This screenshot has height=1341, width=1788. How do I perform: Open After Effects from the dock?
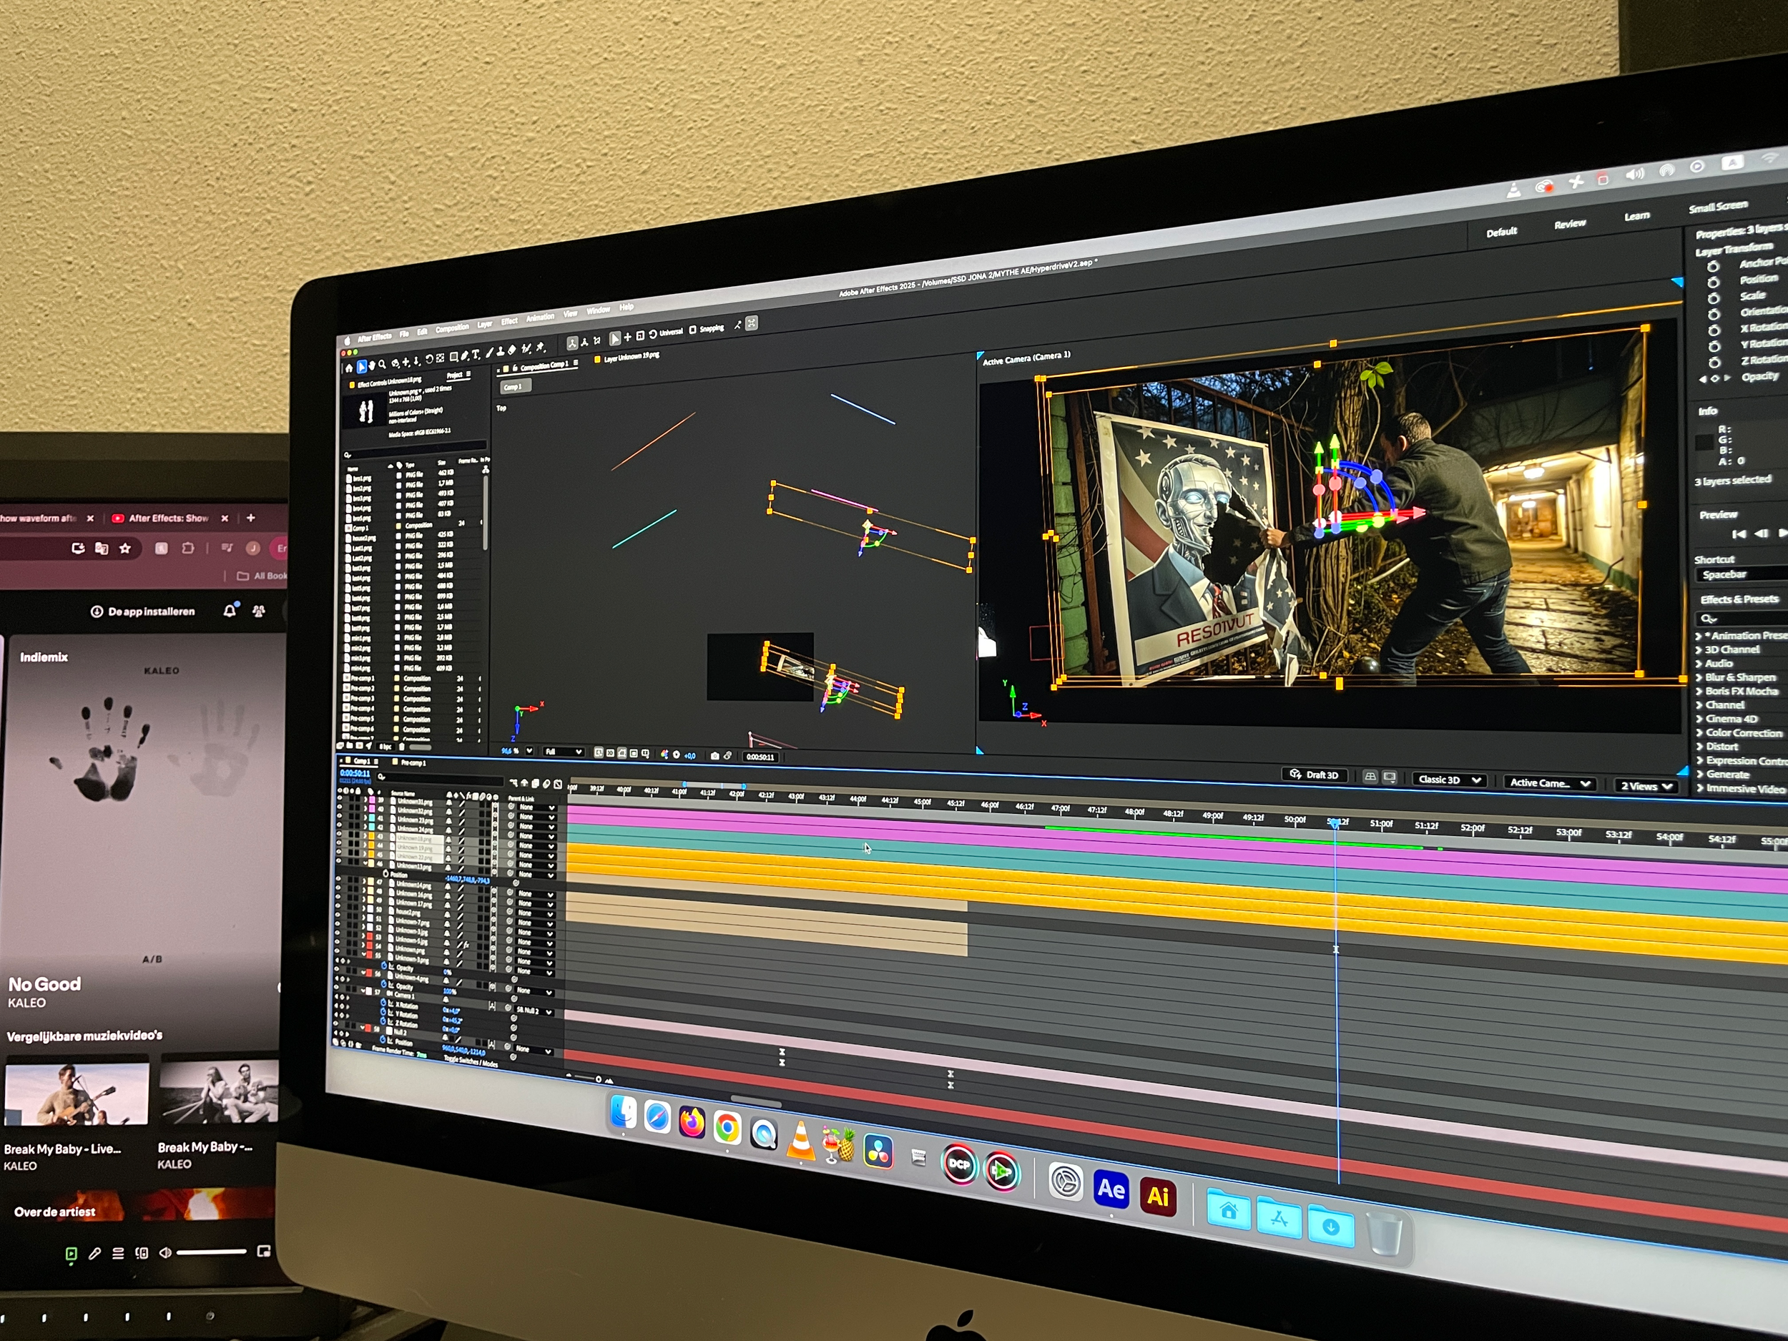click(1111, 1189)
